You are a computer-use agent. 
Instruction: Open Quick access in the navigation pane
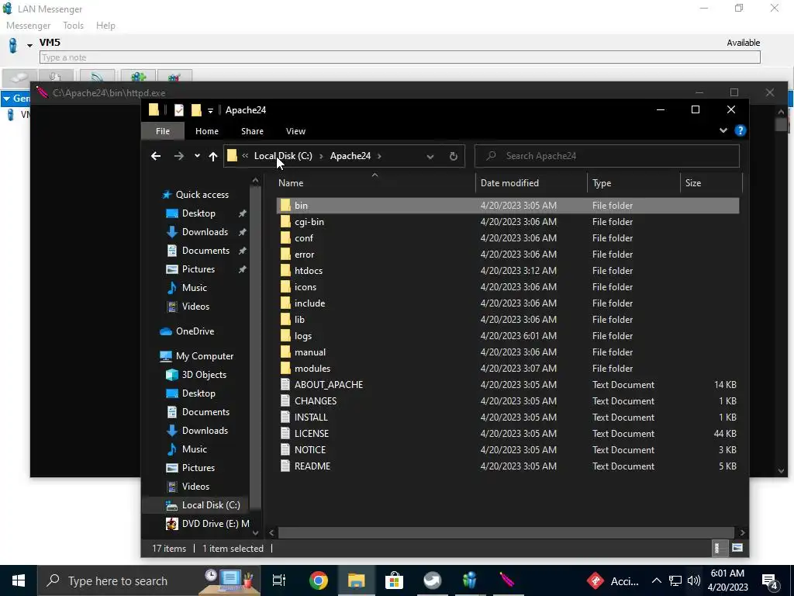(x=202, y=195)
